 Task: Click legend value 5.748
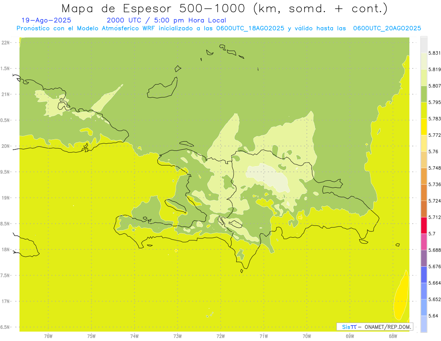pyautogui.click(x=434, y=168)
